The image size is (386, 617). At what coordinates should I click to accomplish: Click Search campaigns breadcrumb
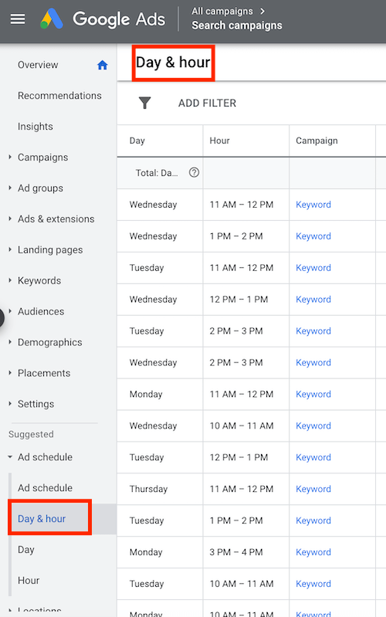click(237, 25)
